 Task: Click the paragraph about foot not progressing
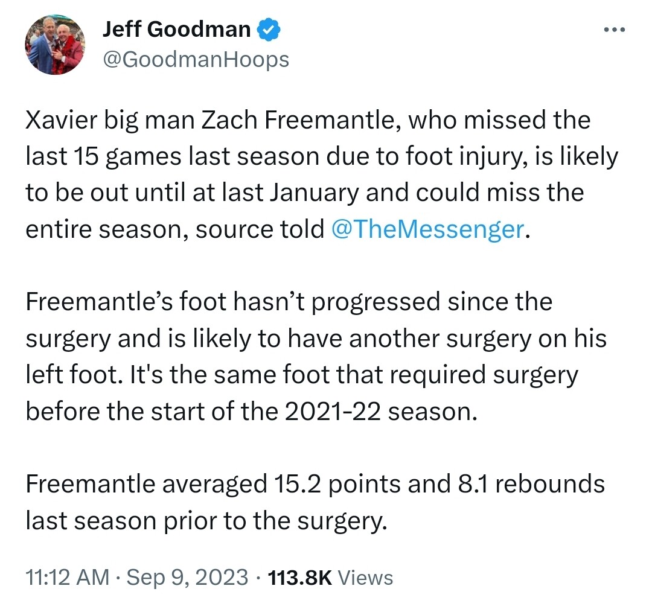tap(316, 356)
